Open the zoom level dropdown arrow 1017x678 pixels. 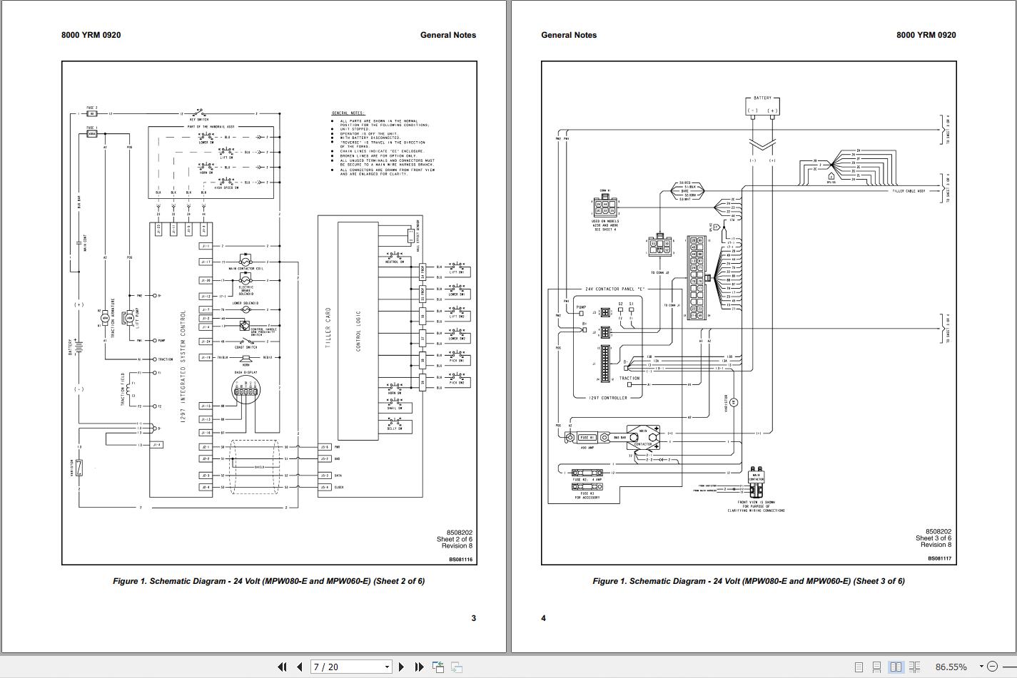click(981, 667)
